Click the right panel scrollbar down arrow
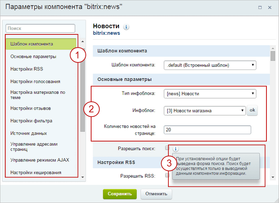Viewport: 279px width, 203px height. point(273,177)
